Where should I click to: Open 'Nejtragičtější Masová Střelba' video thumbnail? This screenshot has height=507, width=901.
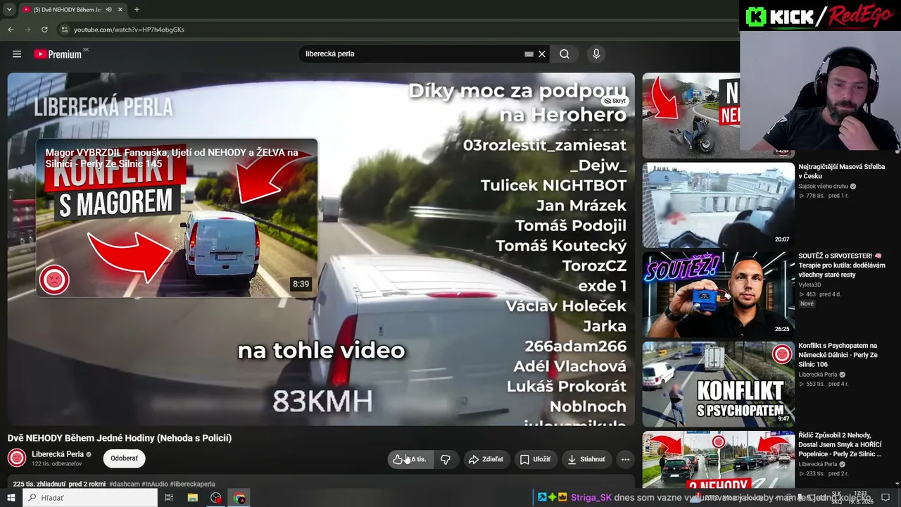point(718,205)
